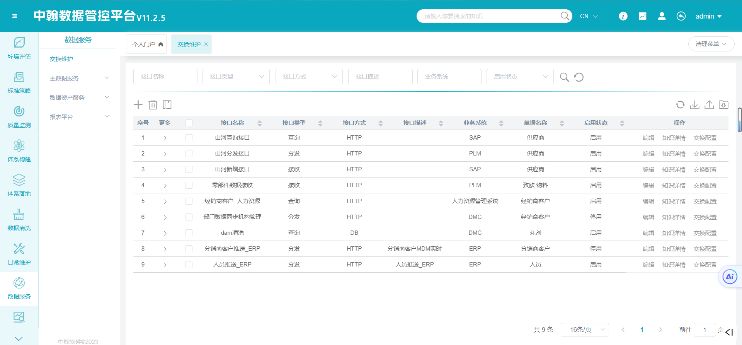Open the Ai assistant floating button
This screenshot has width=742, height=345.
tap(730, 277)
